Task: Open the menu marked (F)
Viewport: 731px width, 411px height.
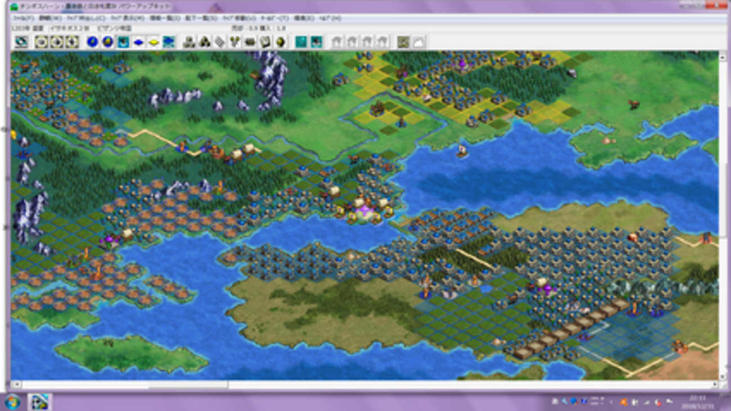Action: coord(23,19)
